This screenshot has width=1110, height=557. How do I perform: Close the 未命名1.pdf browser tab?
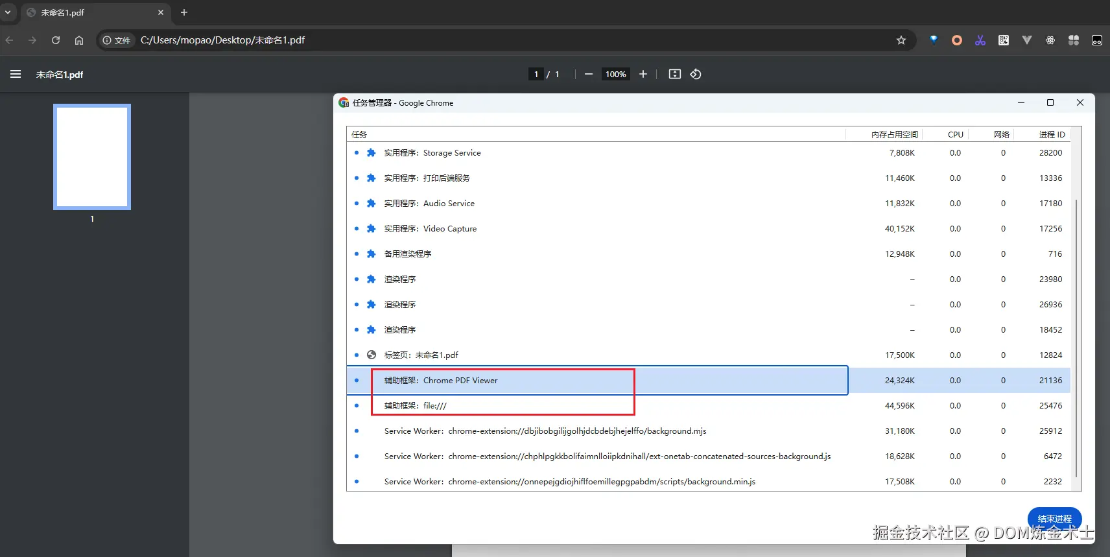coord(161,12)
